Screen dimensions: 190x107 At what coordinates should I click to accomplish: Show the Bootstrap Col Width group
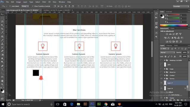pos(161,60)
